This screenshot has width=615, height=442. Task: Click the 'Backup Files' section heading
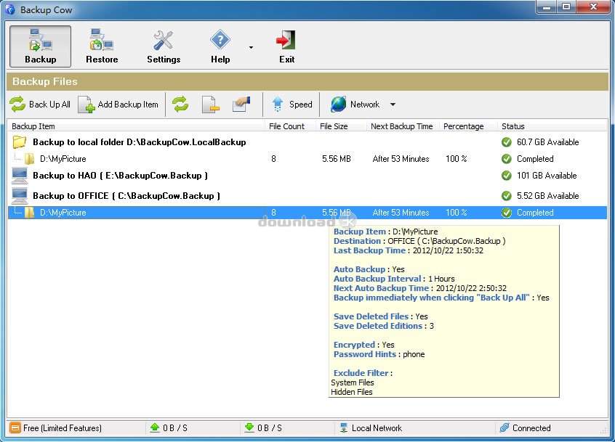coord(45,81)
